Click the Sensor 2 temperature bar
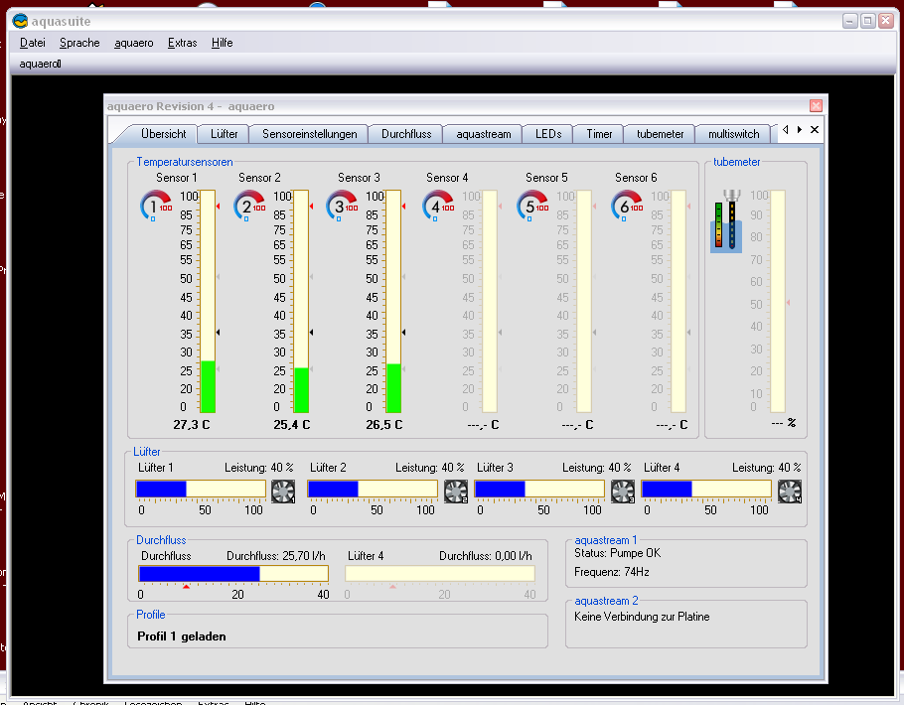This screenshot has width=904, height=705. pos(301,302)
